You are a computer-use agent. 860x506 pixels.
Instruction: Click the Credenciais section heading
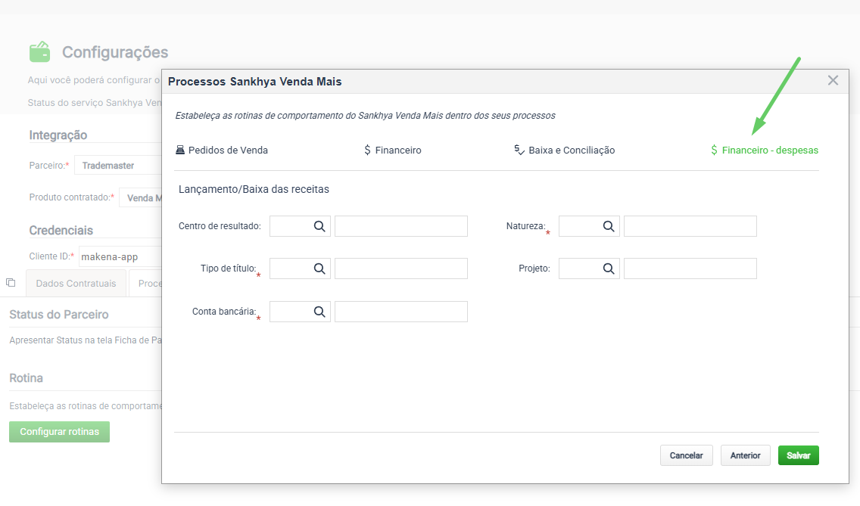61,230
